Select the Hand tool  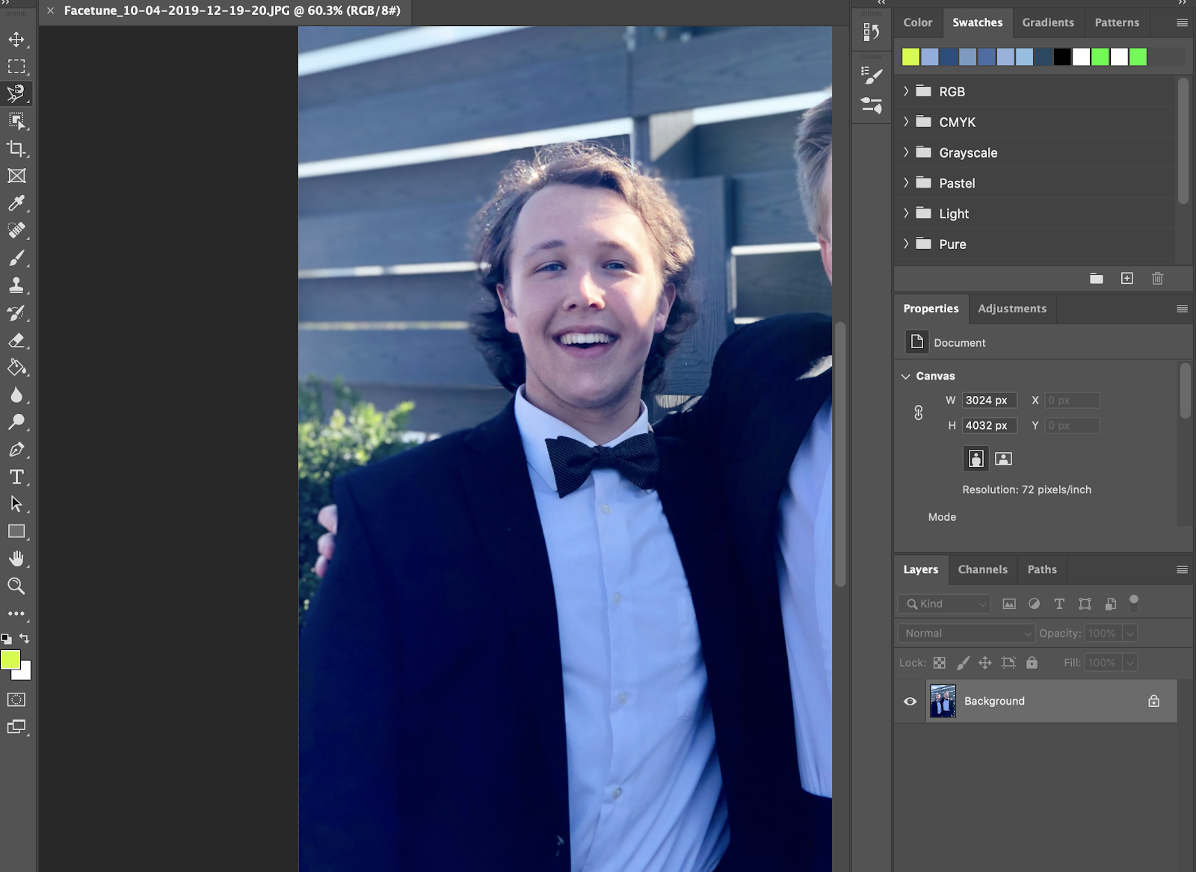(x=16, y=558)
